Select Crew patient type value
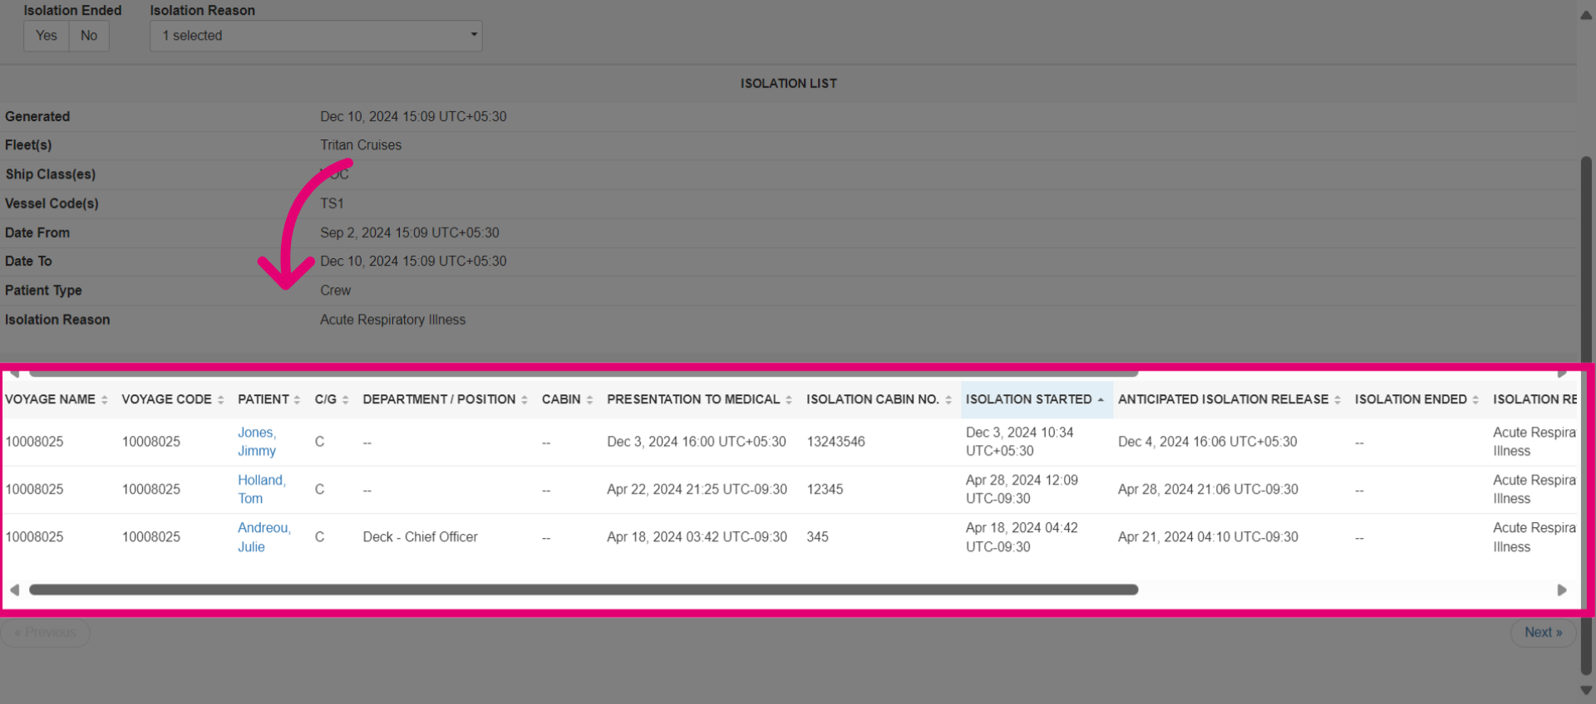This screenshot has height=704, width=1596. 336,291
